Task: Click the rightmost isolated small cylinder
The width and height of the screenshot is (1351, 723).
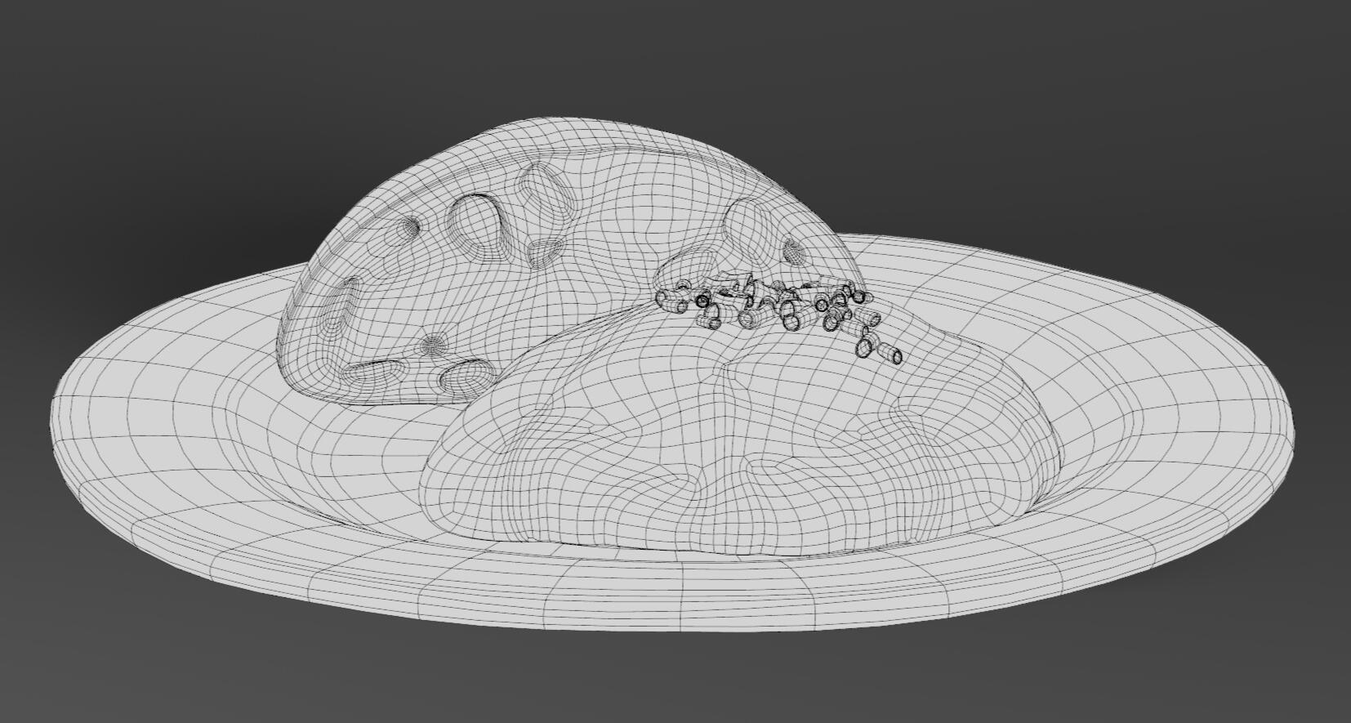Action: [x=894, y=355]
